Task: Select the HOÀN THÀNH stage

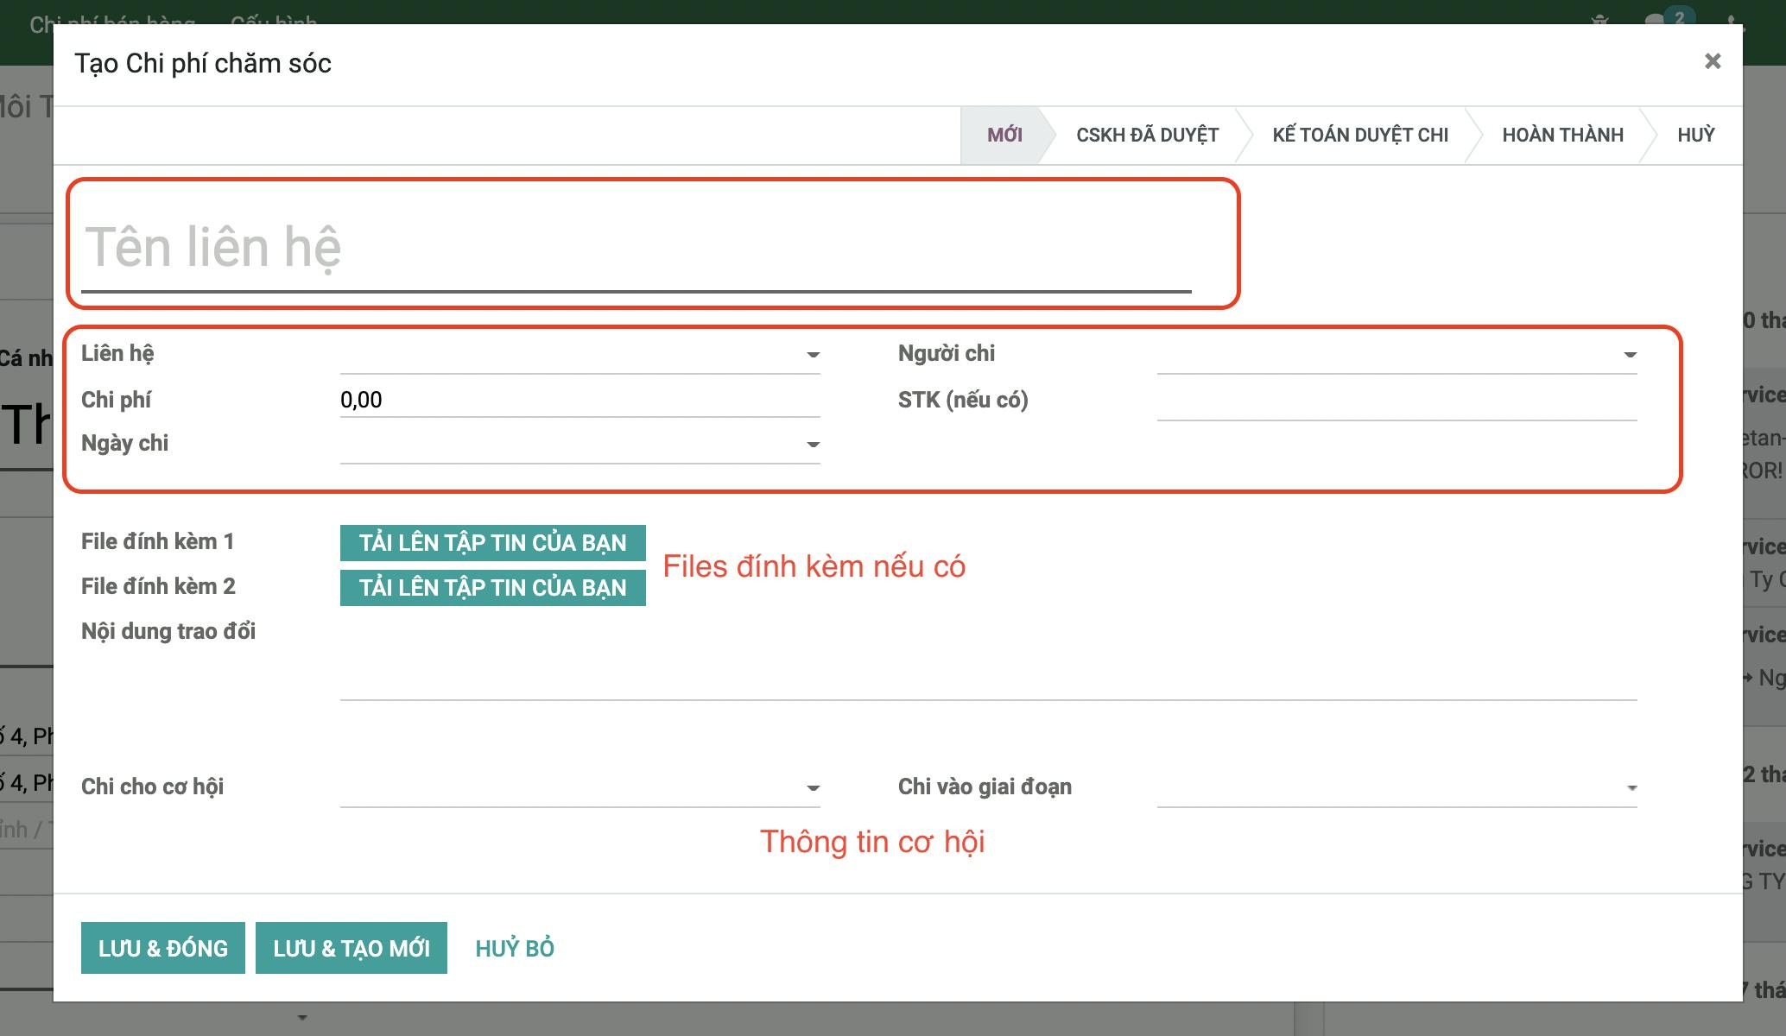Action: [x=1562, y=135]
